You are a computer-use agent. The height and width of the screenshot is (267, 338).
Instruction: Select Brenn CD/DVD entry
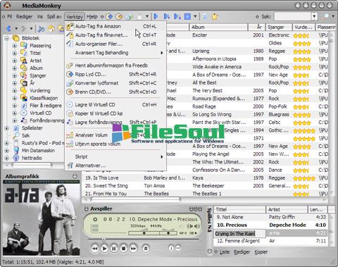point(115,92)
